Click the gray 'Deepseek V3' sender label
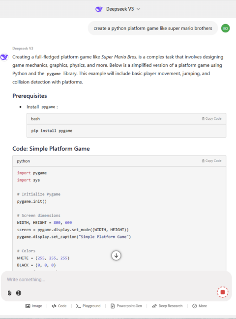 tap(23, 49)
